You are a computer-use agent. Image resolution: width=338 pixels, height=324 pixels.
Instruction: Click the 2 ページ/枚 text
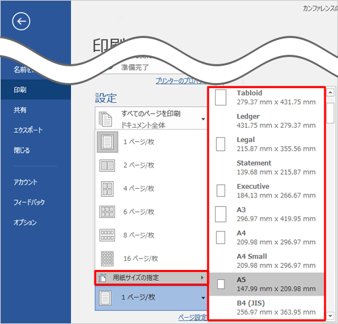139,165
